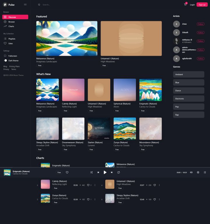Follow the artist 23we

[x=201, y=24]
